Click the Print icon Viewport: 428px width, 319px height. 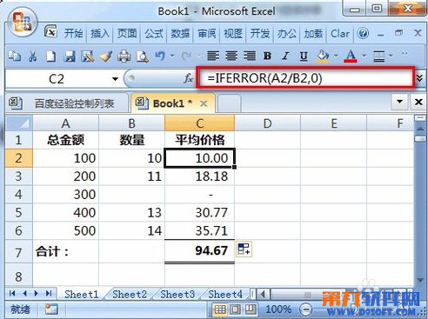[x=124, y=56]
